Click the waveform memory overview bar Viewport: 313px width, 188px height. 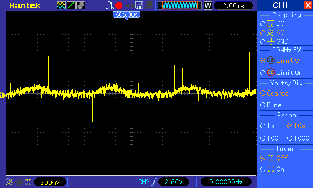pyautogui.click(x=180, y=5)
